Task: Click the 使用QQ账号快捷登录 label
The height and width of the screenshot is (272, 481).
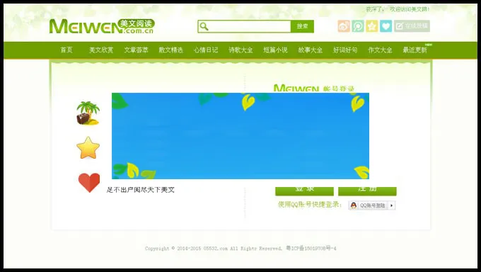Action: (x=310, y=205)
